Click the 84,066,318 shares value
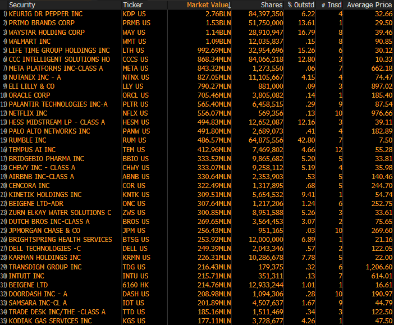 [266, 59]
